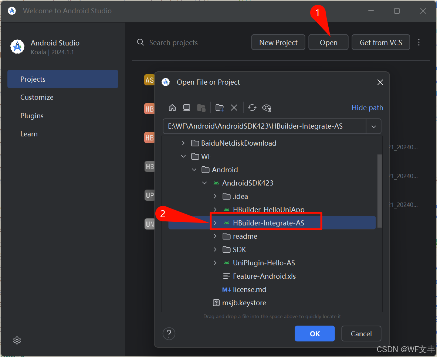Select the WF folder row
The width and height of the screenshot is (437, 357).
[x=272, y=156]
